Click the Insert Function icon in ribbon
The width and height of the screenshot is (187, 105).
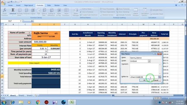click(5, 12)
